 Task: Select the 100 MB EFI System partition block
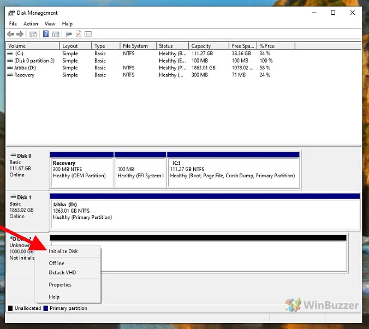[140, 170]
